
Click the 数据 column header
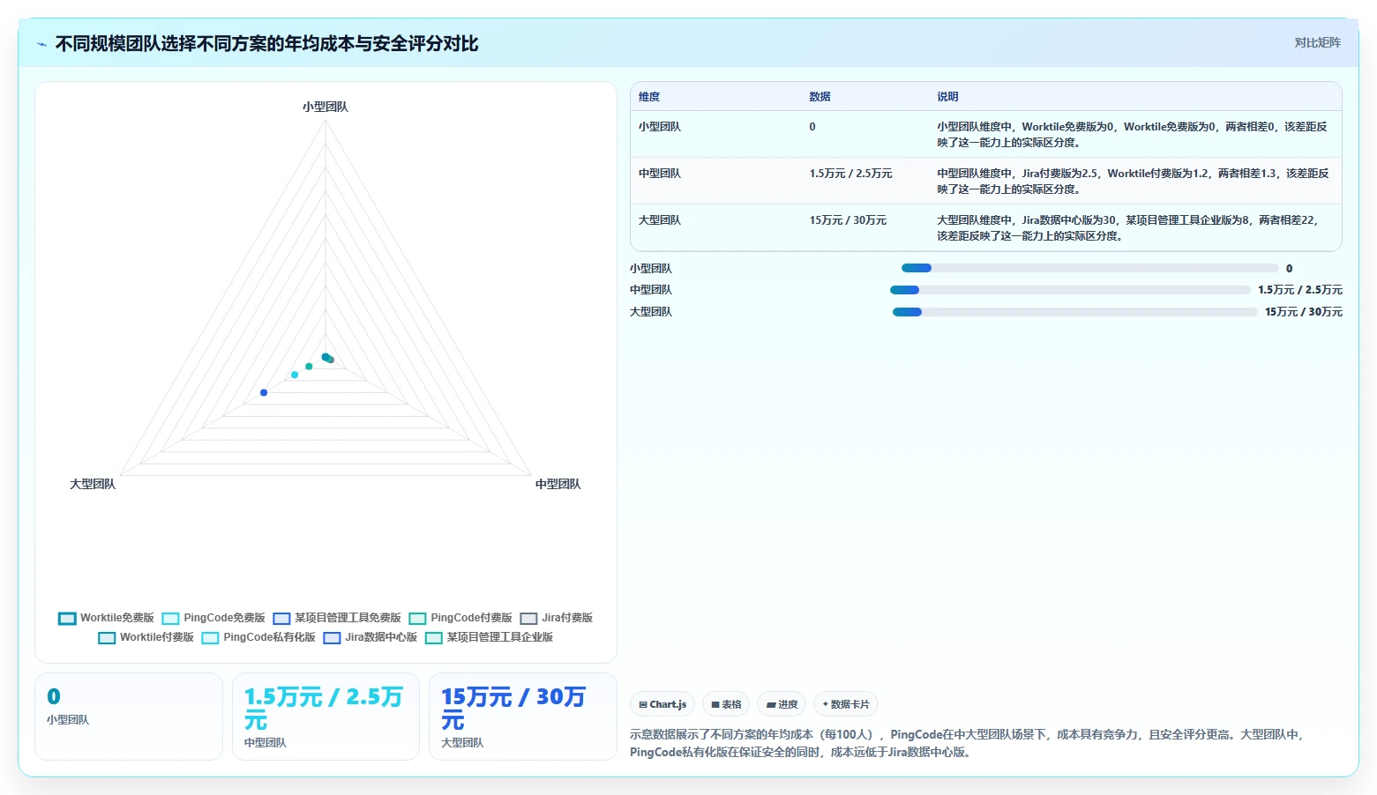(819, 97)
